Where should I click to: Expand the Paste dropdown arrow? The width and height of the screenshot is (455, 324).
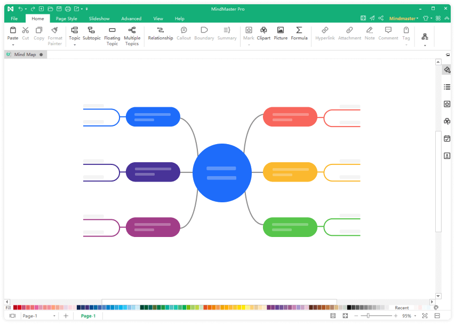(x=13, y=45)
